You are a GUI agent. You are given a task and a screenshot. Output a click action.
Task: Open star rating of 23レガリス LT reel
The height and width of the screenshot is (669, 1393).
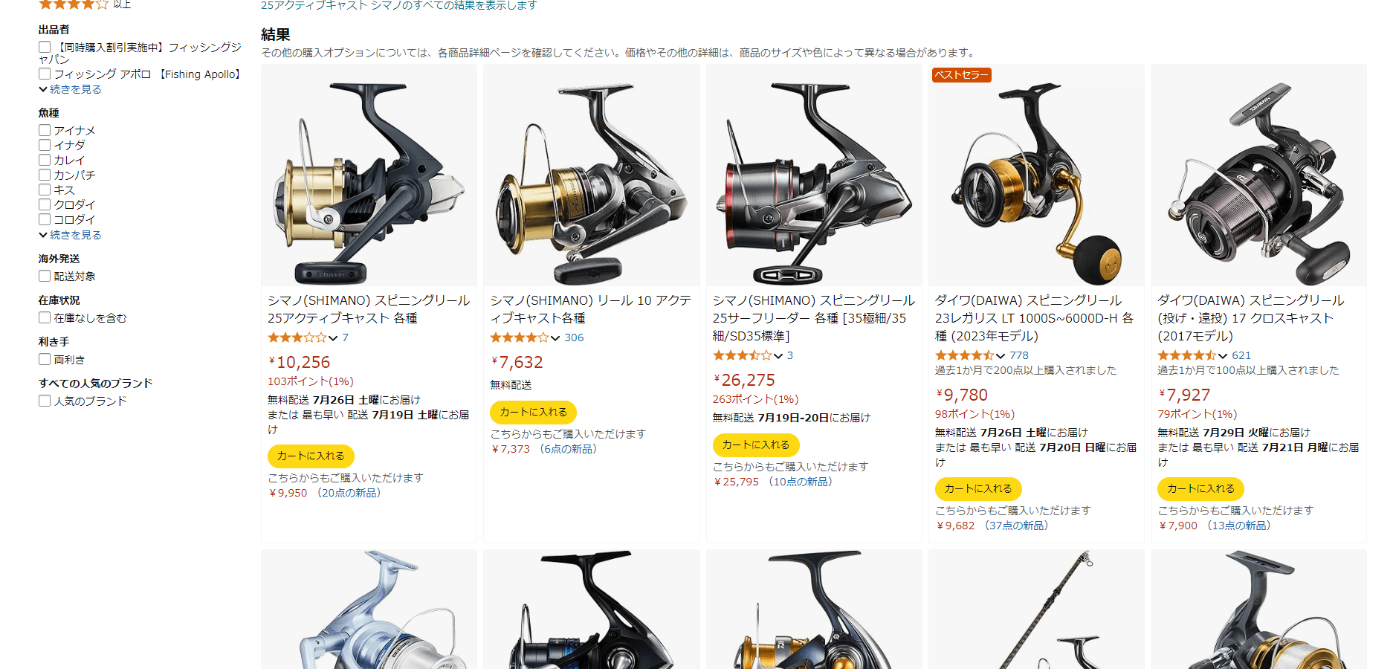point(964,355)
